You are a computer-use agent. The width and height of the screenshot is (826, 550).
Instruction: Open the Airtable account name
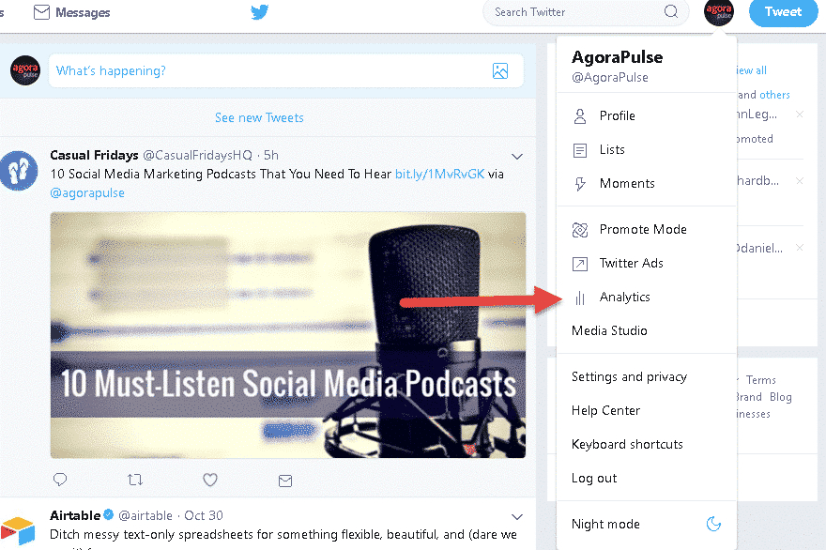point(75,515)
